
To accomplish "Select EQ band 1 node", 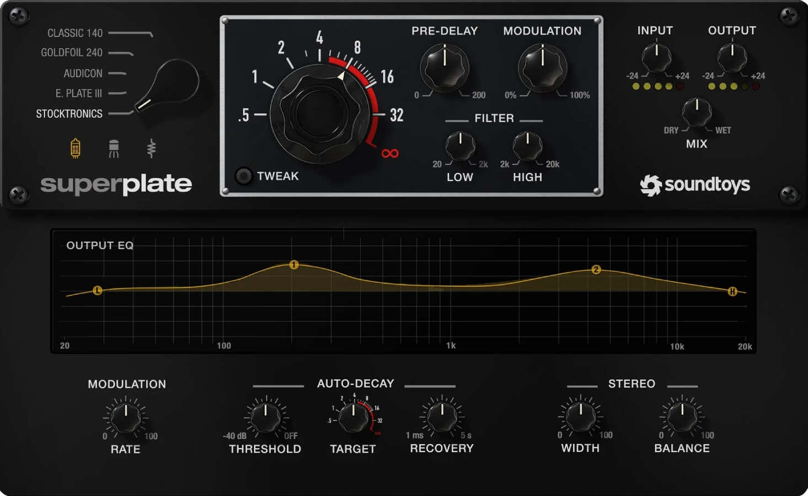I will 294,265.
